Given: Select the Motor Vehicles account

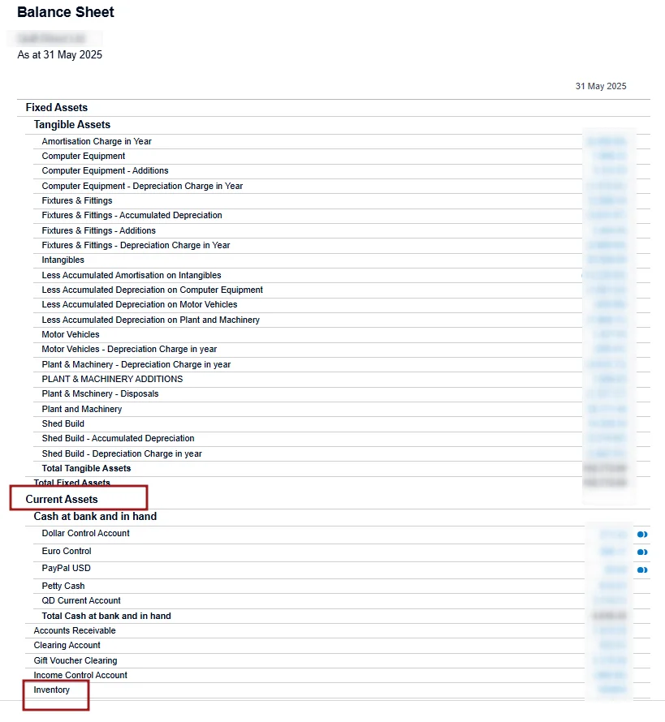Looking at the screenshot, I should click(x=71, y=334).
